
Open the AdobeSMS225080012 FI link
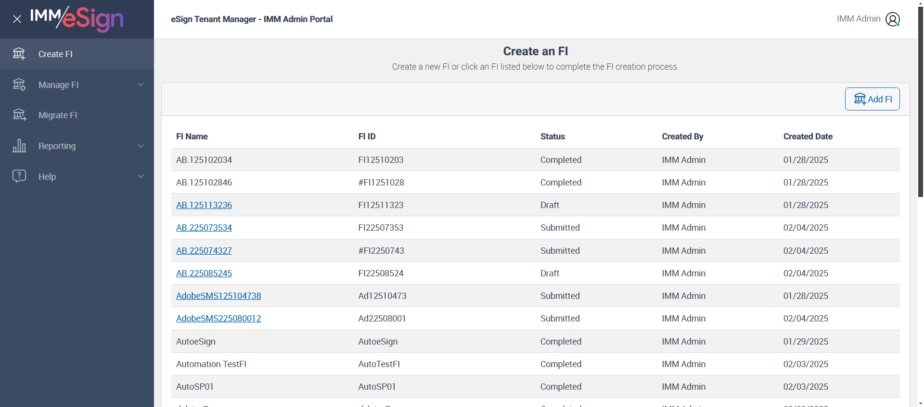pos(218,319)
